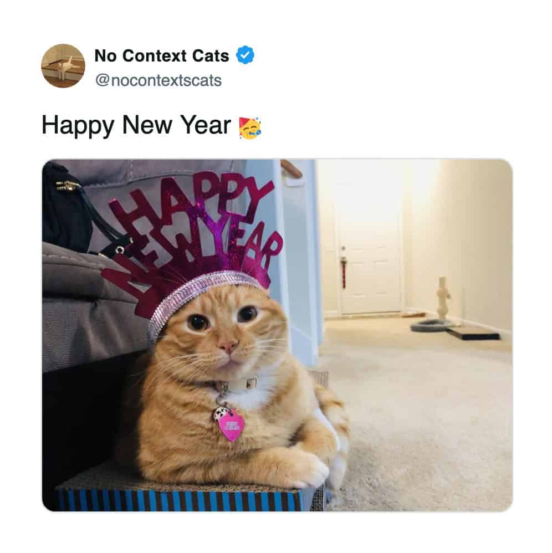
Task: Click the red ornament hanging on door
Action: [342, 271]
